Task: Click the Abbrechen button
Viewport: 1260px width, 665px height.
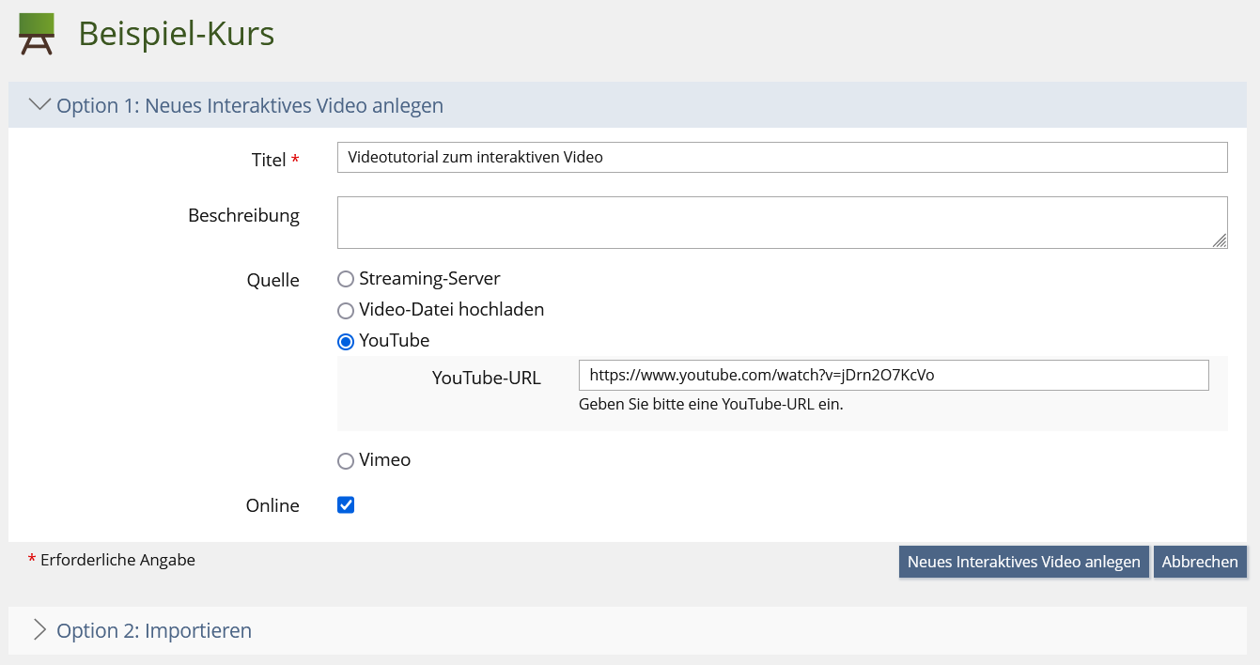Action: point(1200,562)
